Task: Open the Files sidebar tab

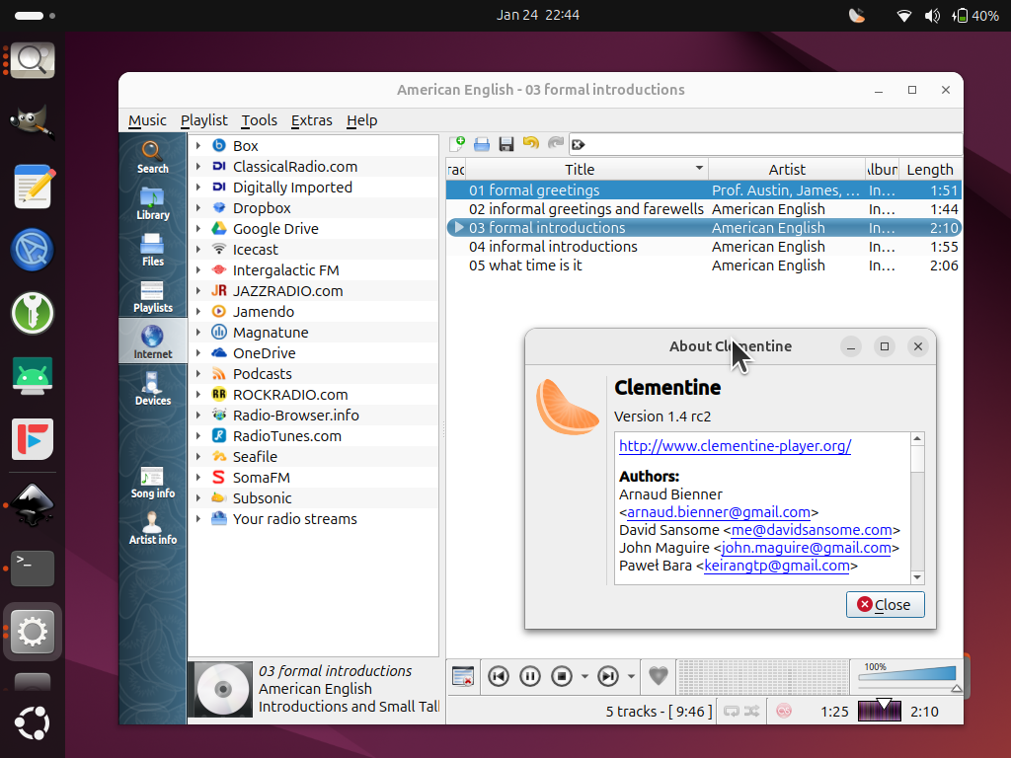Action: point(152,250)
